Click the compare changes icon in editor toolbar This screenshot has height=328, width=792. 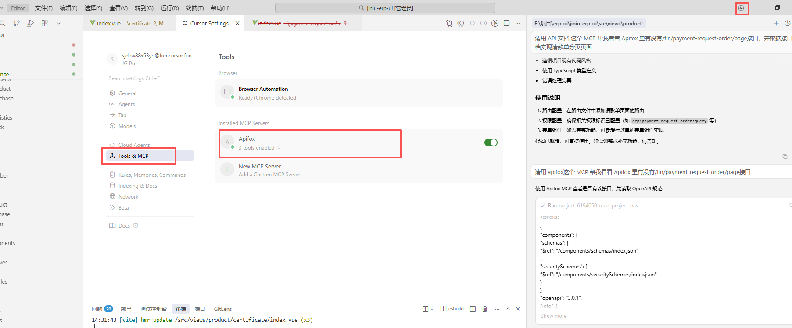[449, 23]
